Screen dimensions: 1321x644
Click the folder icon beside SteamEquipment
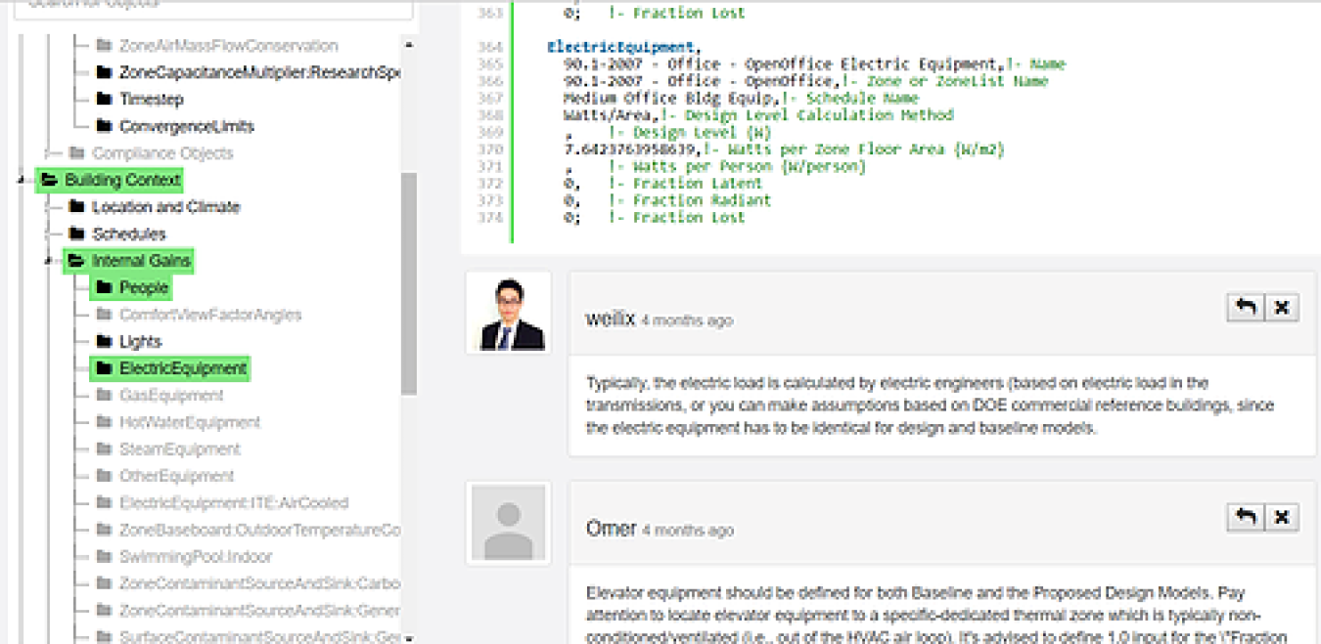[x=105, y=449]
